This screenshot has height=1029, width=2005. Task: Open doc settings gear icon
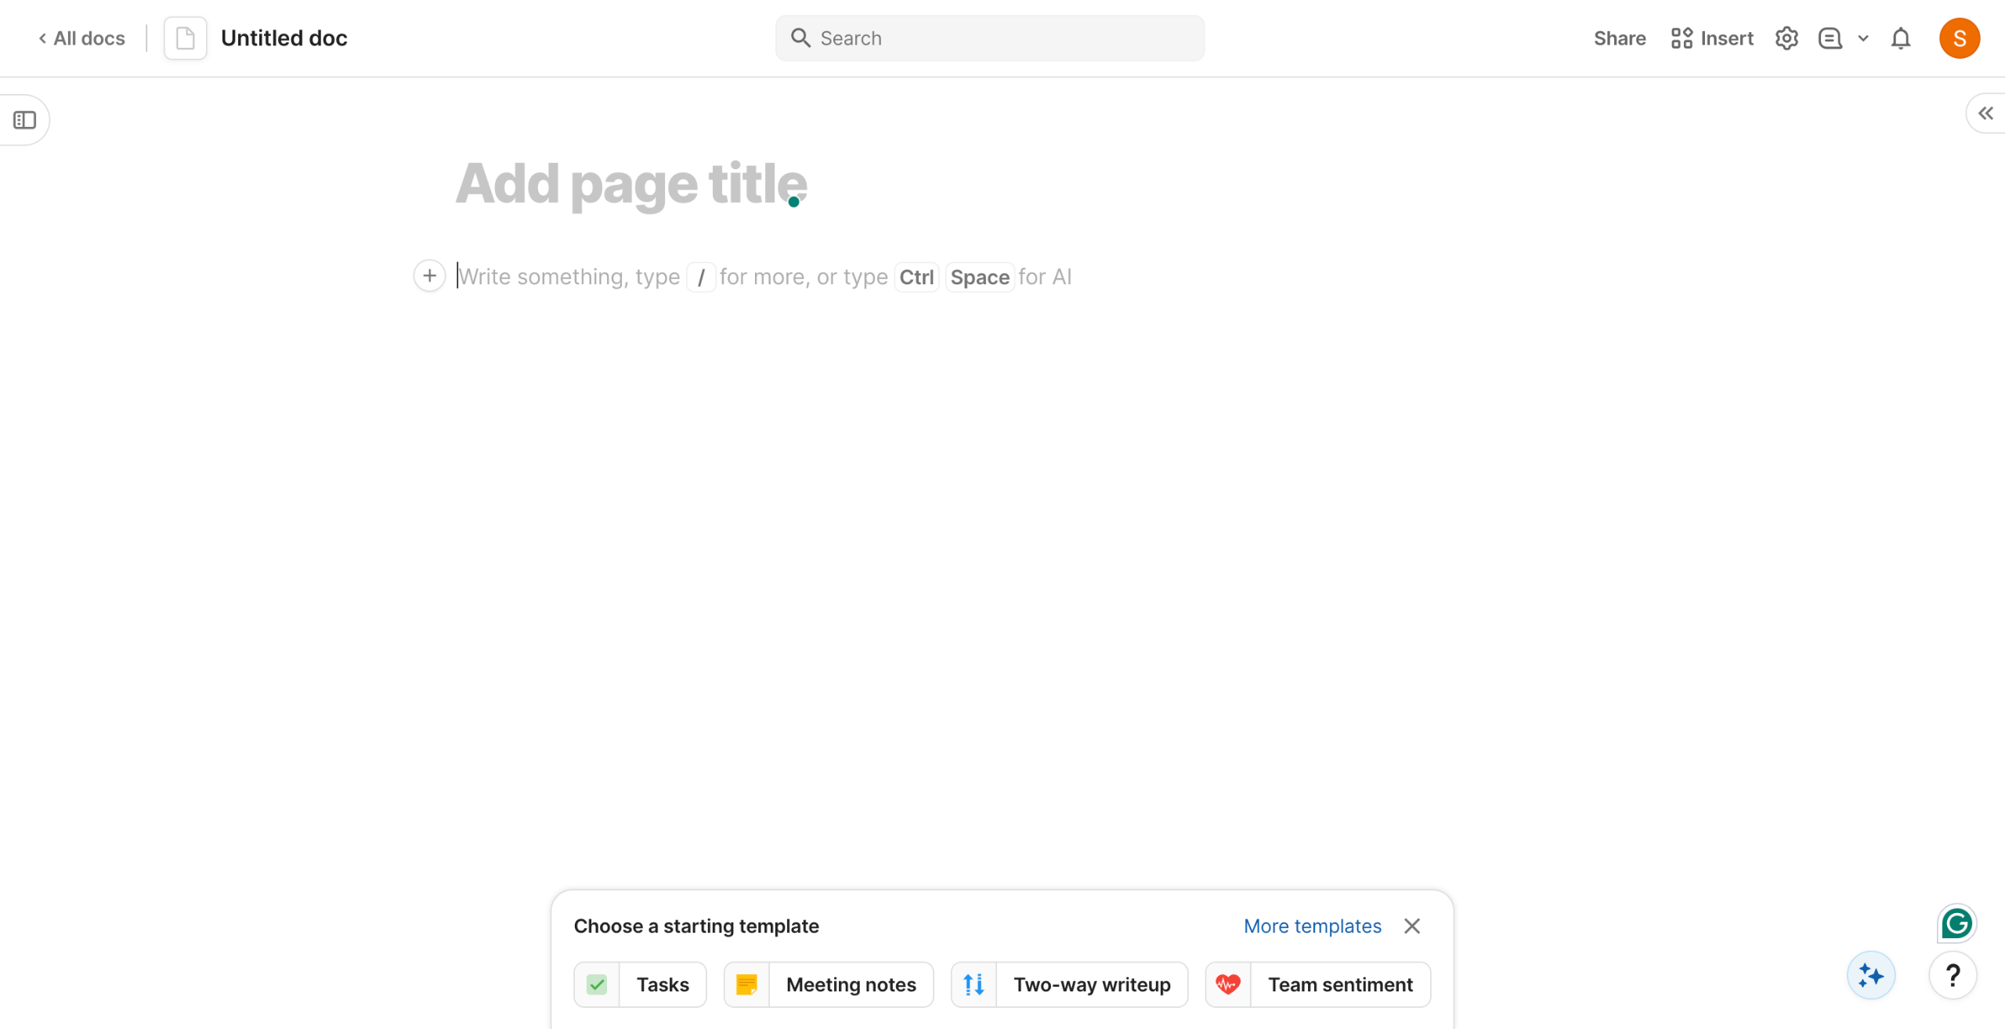pos(1786,38)
